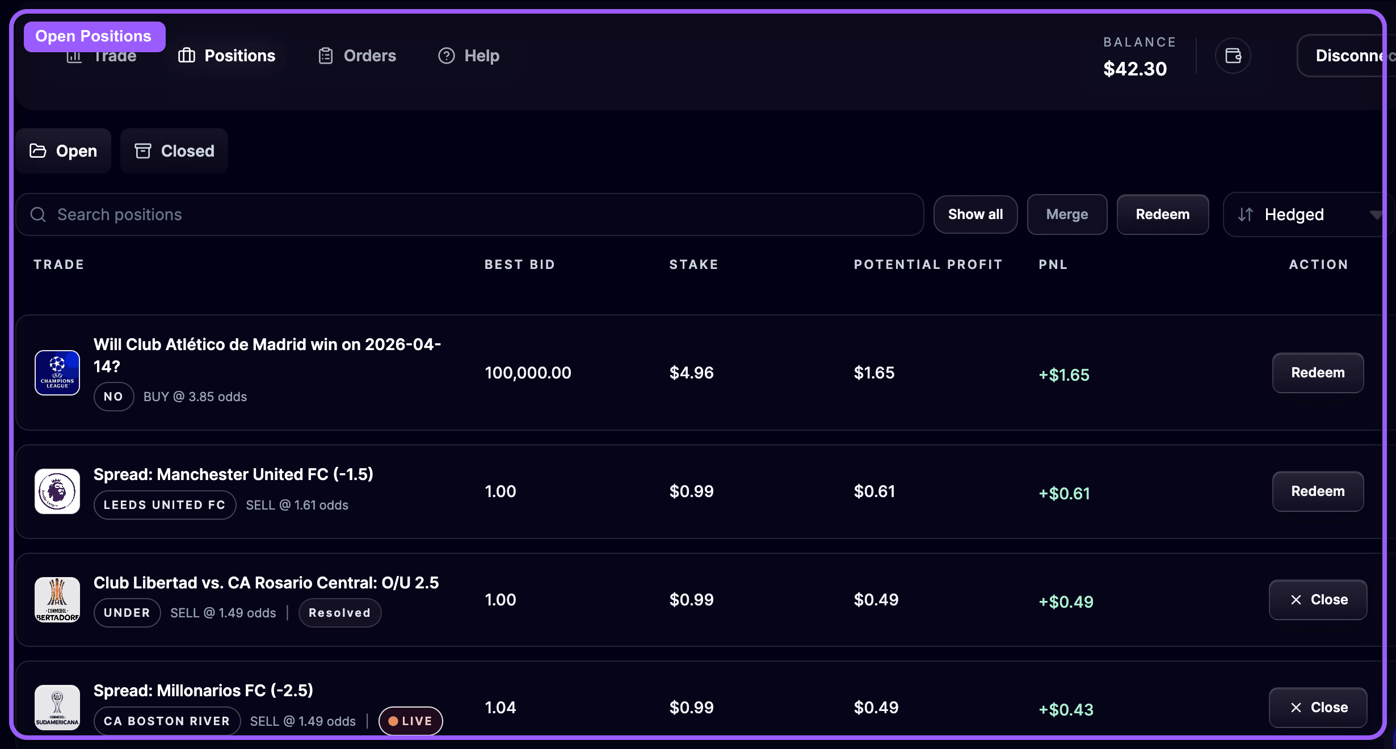Click the Sudamericana logo thumbnail
The height and width of the screenshot is (749, 1396).
(x=57, y=708)
